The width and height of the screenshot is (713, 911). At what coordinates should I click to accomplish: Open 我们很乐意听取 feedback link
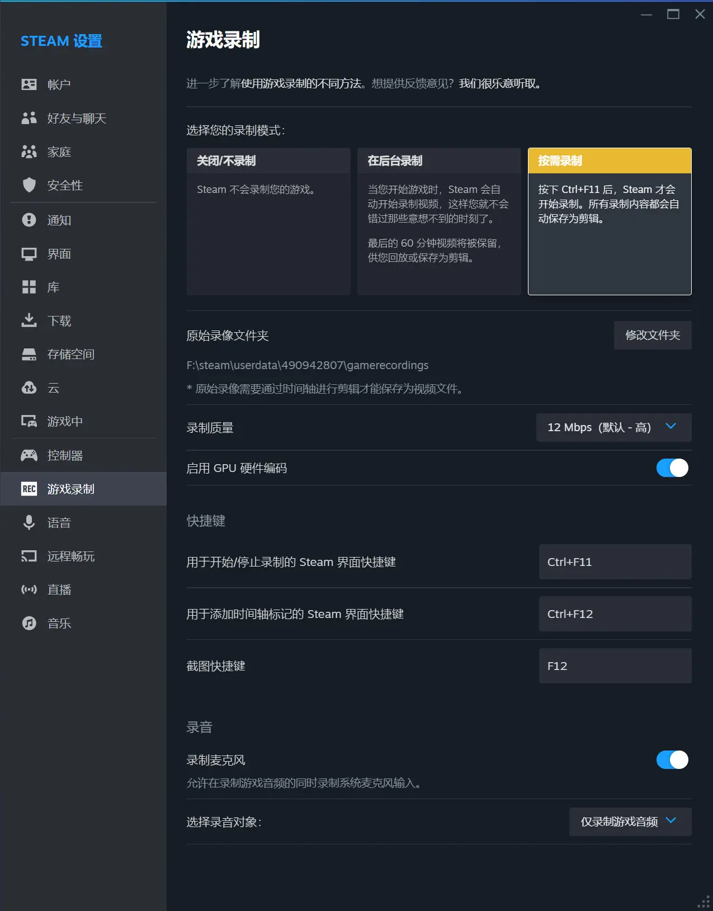pyautogui.click(x=499, y=83)
